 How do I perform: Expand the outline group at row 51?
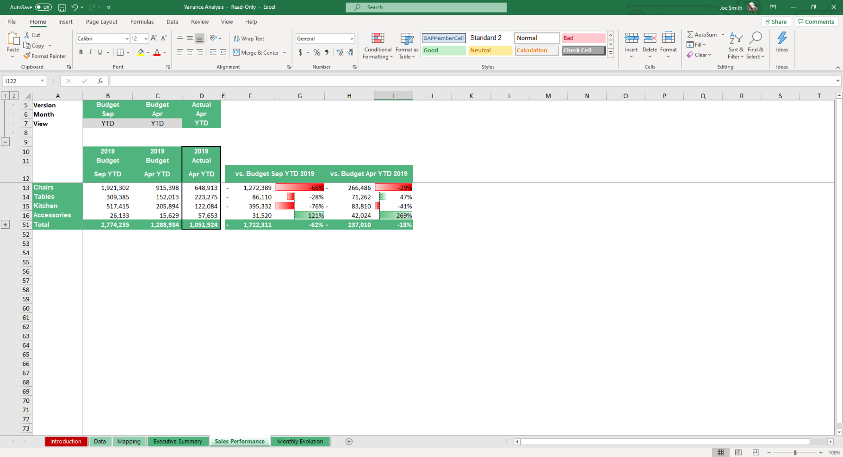pyautogui.click(x=5, y=225)
